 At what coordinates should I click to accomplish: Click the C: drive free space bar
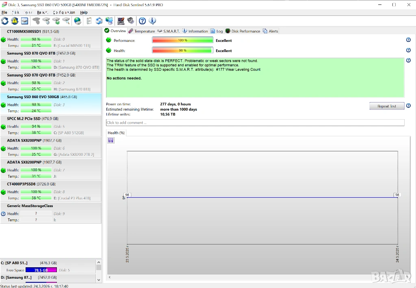41,270
